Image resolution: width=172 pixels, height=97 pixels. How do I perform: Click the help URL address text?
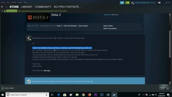click(x=42, y=11)
